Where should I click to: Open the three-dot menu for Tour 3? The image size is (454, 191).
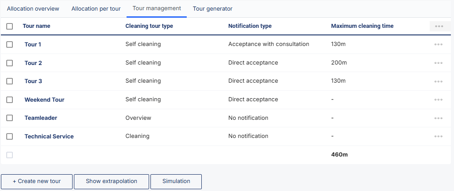tap(439, 81)
